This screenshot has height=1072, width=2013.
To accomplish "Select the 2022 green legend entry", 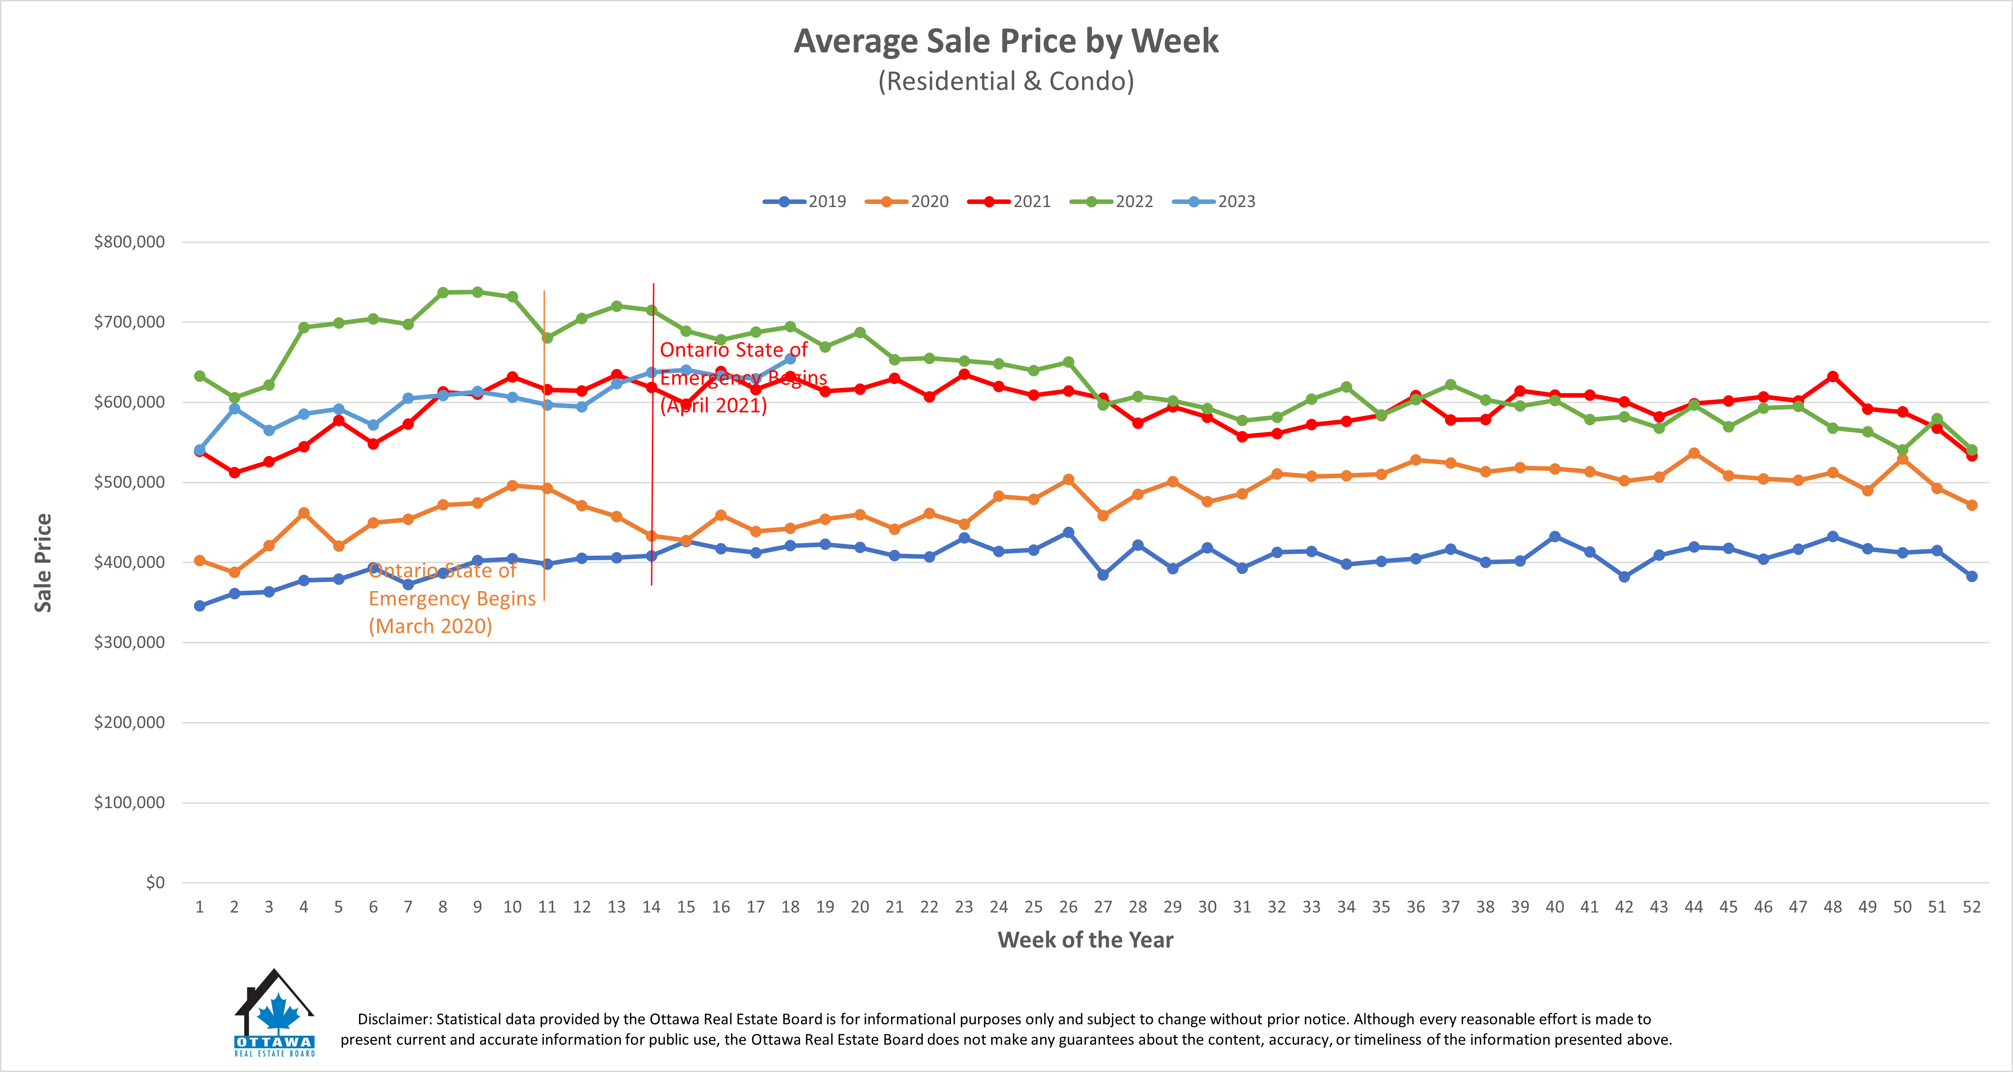I will (x=1111, y=202).
